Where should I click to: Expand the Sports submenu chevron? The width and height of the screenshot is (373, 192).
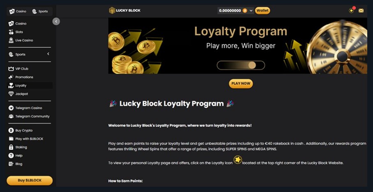point(48,54)
